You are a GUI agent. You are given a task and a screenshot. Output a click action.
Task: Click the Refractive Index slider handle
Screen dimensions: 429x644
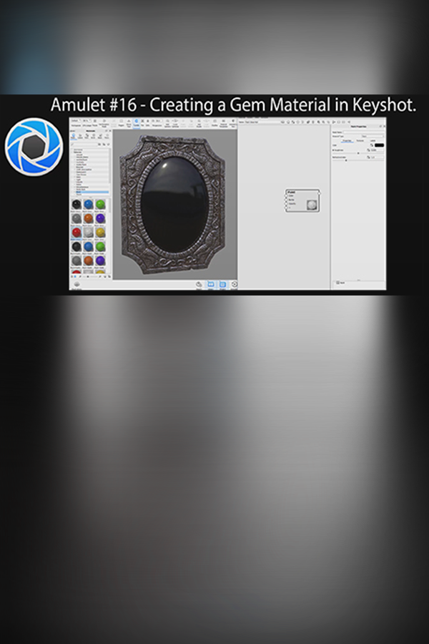pyautogui.click(x=347, y=160)
